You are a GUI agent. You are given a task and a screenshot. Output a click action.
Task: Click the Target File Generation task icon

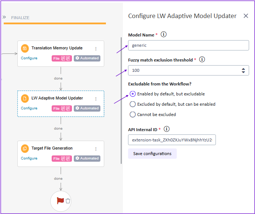click(x=25, y=148)
